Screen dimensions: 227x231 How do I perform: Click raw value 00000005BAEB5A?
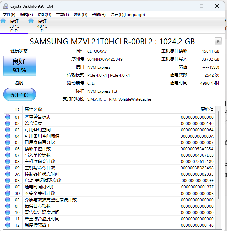coord(197,149)
